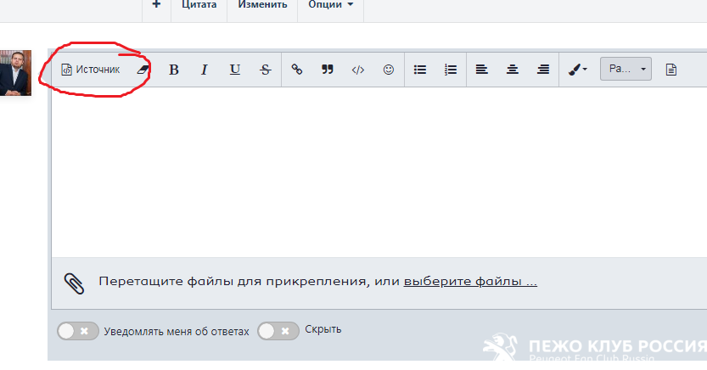Toggle italic formatting
707x370 pixels.
[205, 70]
